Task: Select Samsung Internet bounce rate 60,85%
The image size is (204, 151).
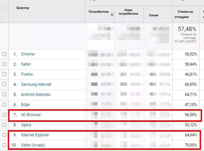Action: [191, 84]
